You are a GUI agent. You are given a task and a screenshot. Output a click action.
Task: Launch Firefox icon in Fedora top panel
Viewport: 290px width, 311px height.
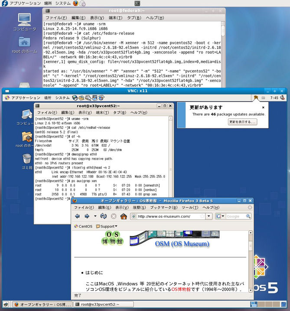pyautogui.click(x=75, y=3)
